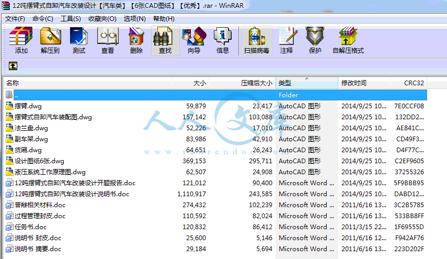Click icon of 说明书 摘要.doc

(x=9, y=249)
